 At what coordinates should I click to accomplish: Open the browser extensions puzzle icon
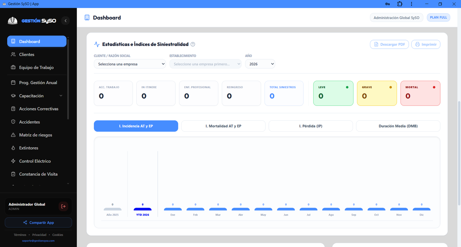click(x=400, y=4)
